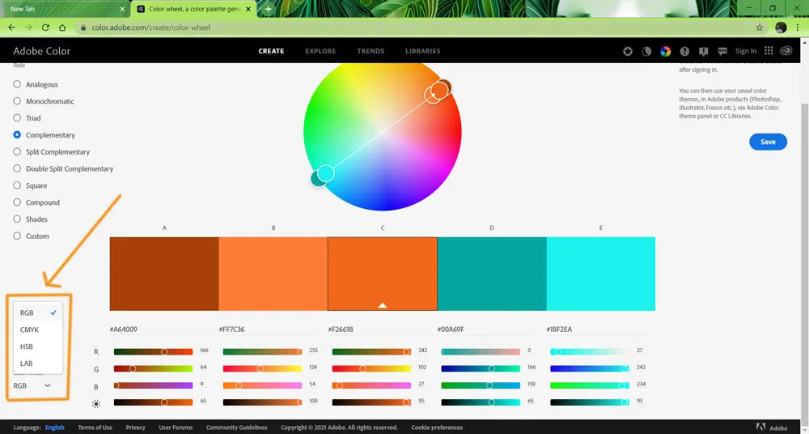This screenshot has height=434, width=809.
Task: Bookmark this page with the star icon
Action: 760,28
